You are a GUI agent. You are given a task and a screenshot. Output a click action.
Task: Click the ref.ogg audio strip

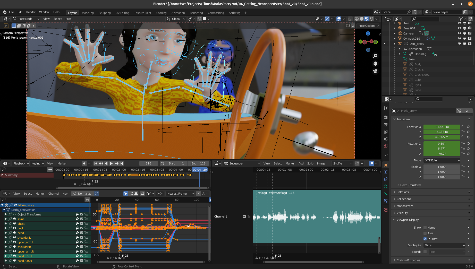coord(317,216)
